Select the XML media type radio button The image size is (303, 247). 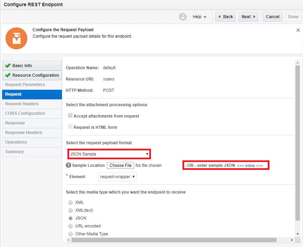click(70, 202)
